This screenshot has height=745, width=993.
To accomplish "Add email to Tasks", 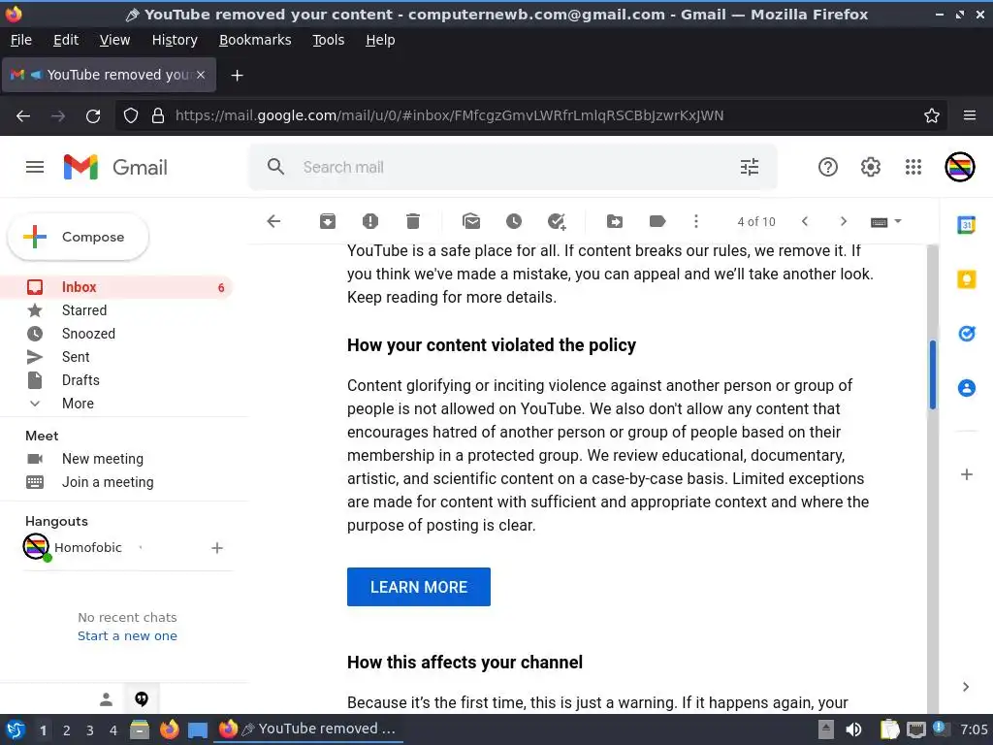I will tap(557, 221).
